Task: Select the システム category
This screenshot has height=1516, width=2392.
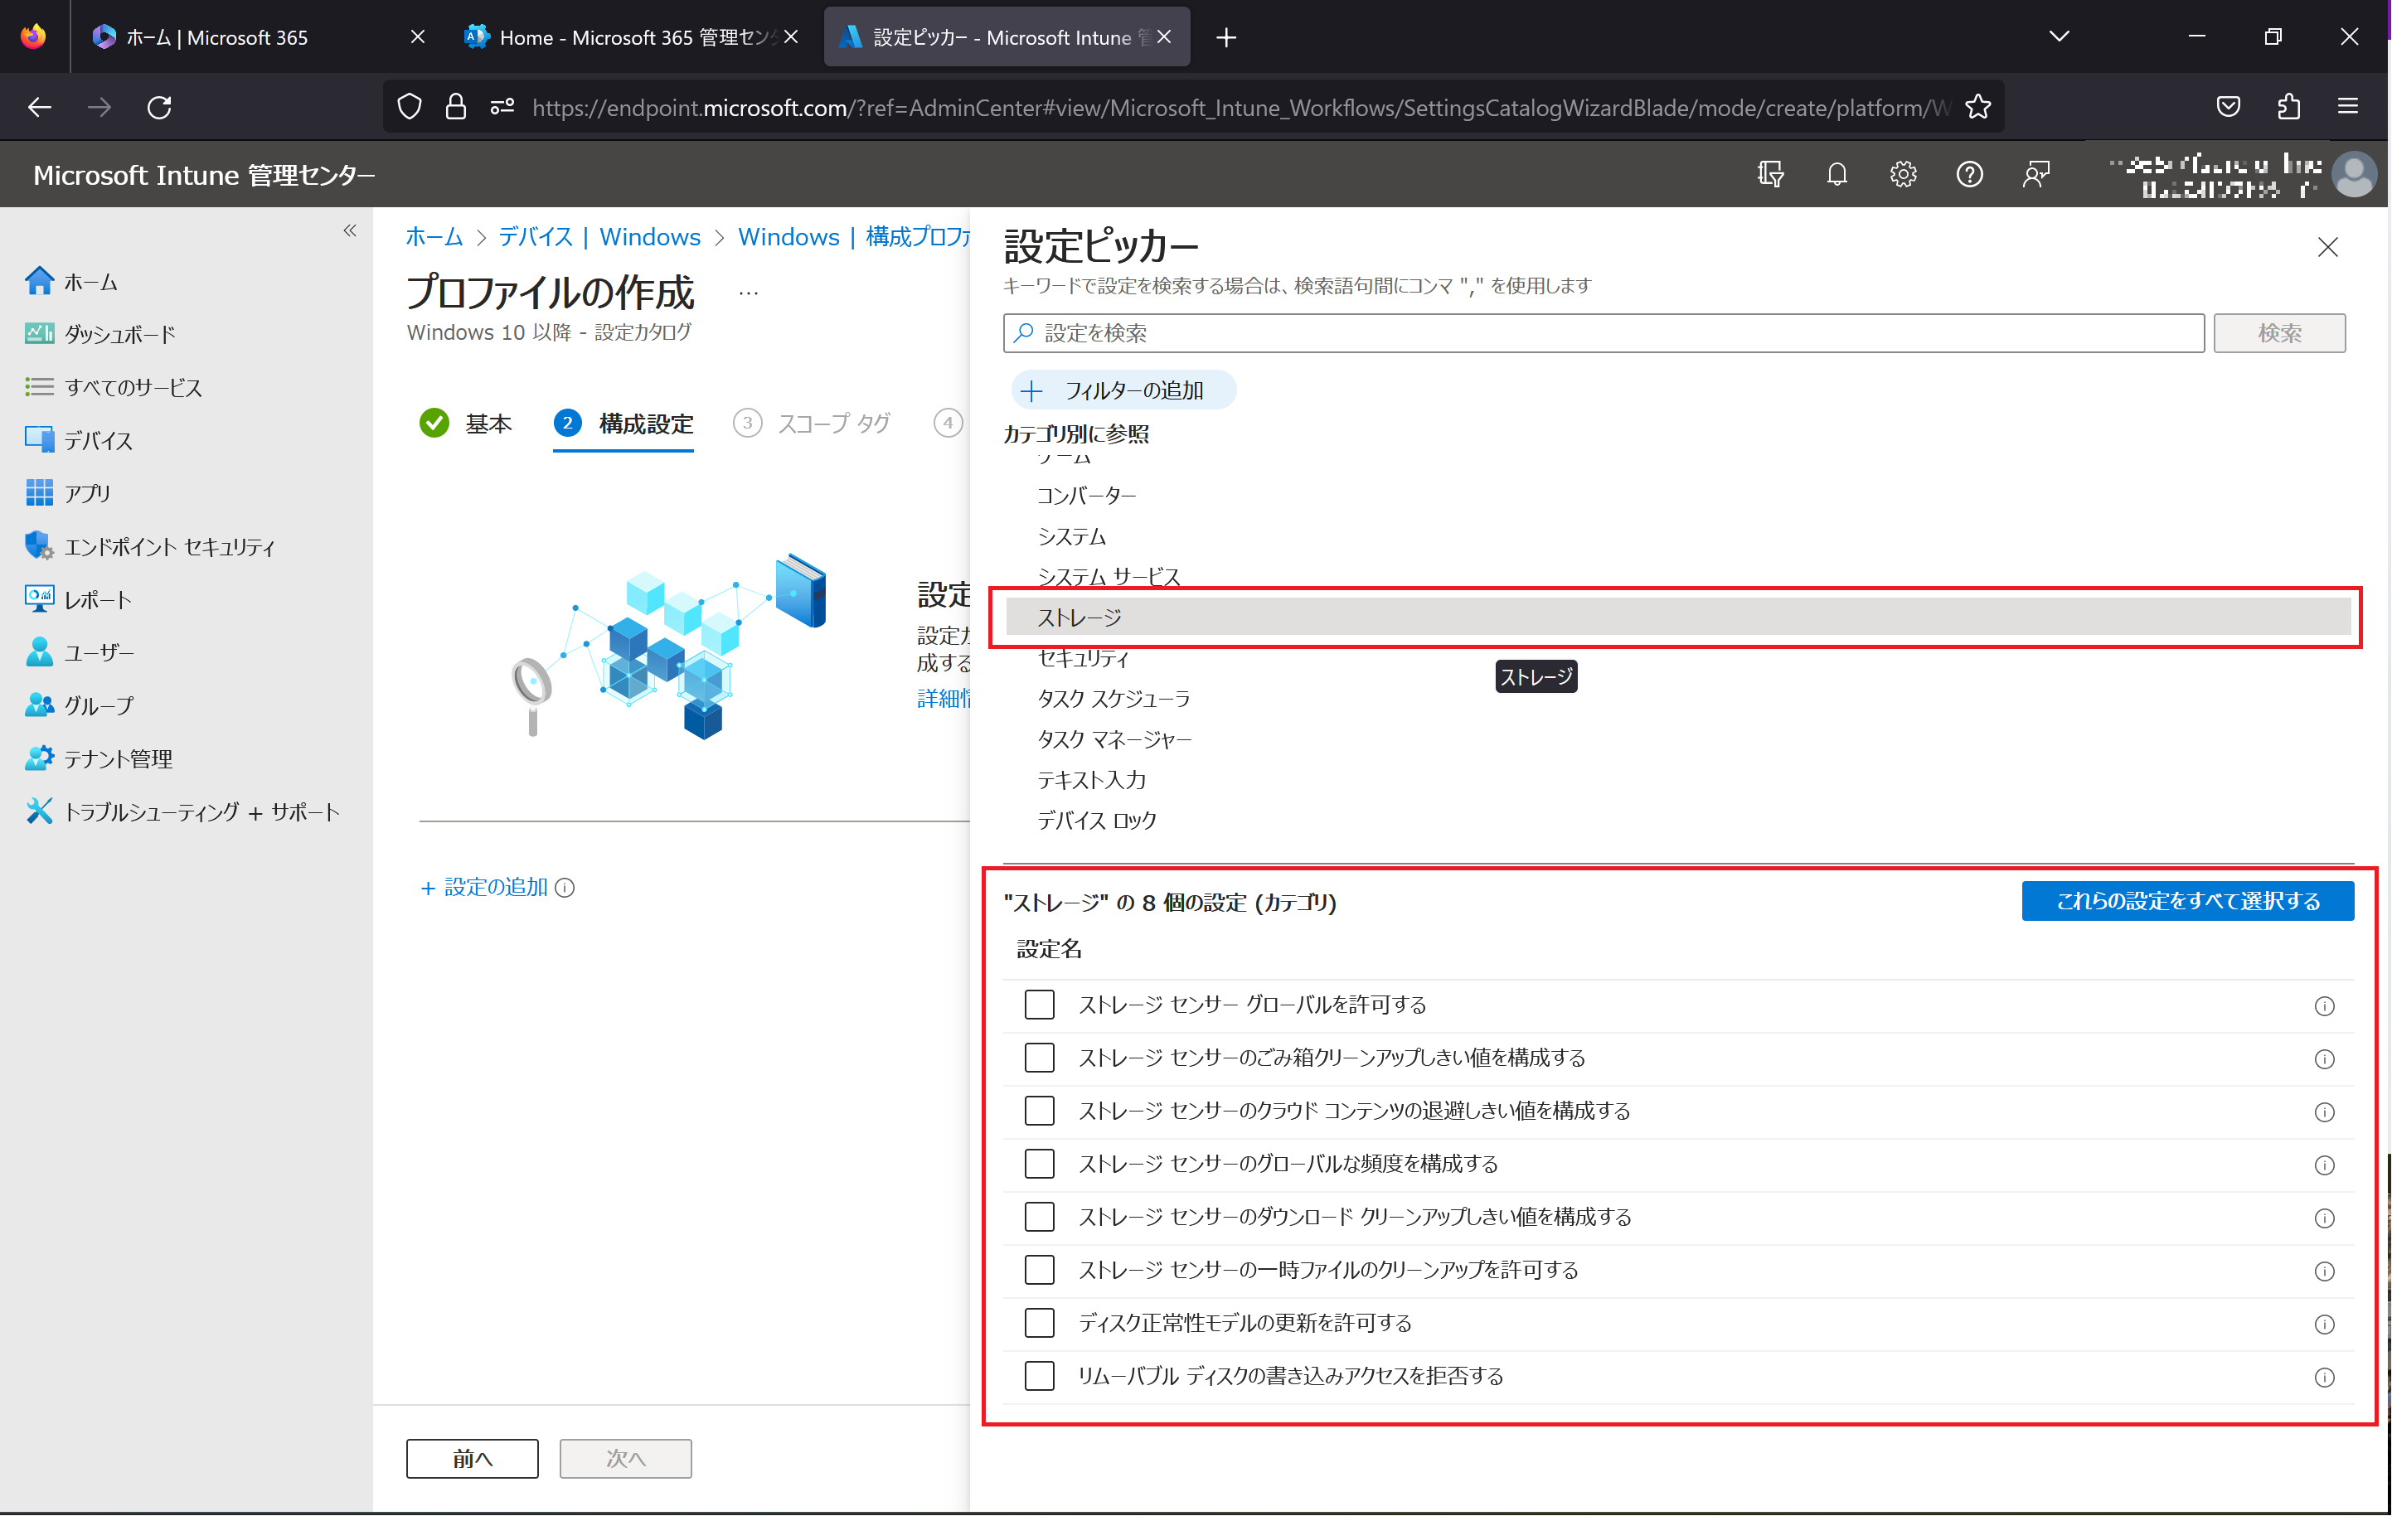Action: coord(1071,536)
